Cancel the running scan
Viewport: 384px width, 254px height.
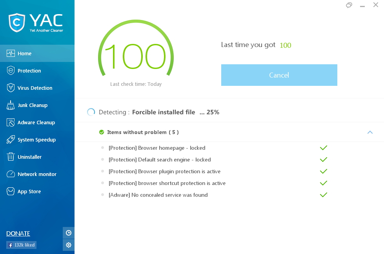[x=279, y=75]
